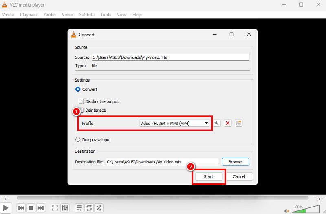Open the Video menu
This screenshot has width=326, height=214.
[x=67, y=15]
